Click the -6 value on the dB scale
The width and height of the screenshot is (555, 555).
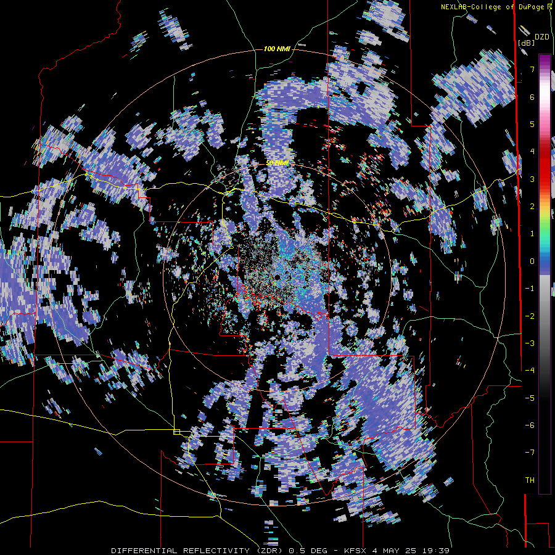point(530,425)
